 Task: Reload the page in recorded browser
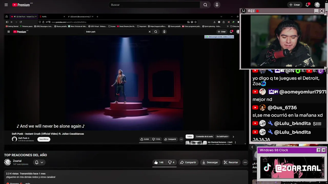coord(21,22)
